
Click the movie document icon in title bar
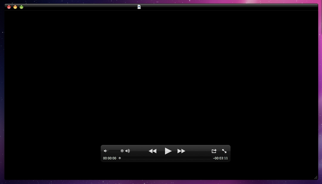139,7
